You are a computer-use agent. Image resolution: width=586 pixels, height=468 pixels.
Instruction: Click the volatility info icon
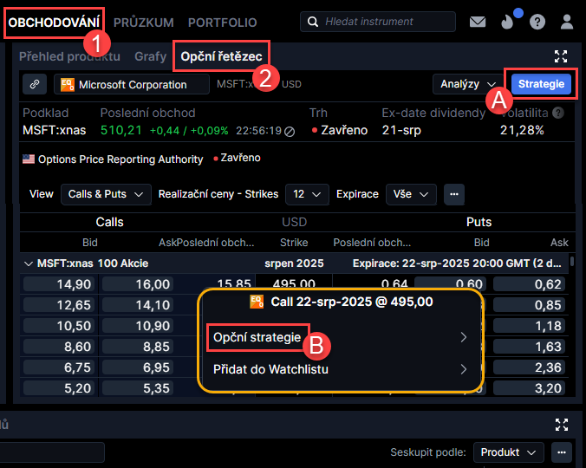click(558, 113)
